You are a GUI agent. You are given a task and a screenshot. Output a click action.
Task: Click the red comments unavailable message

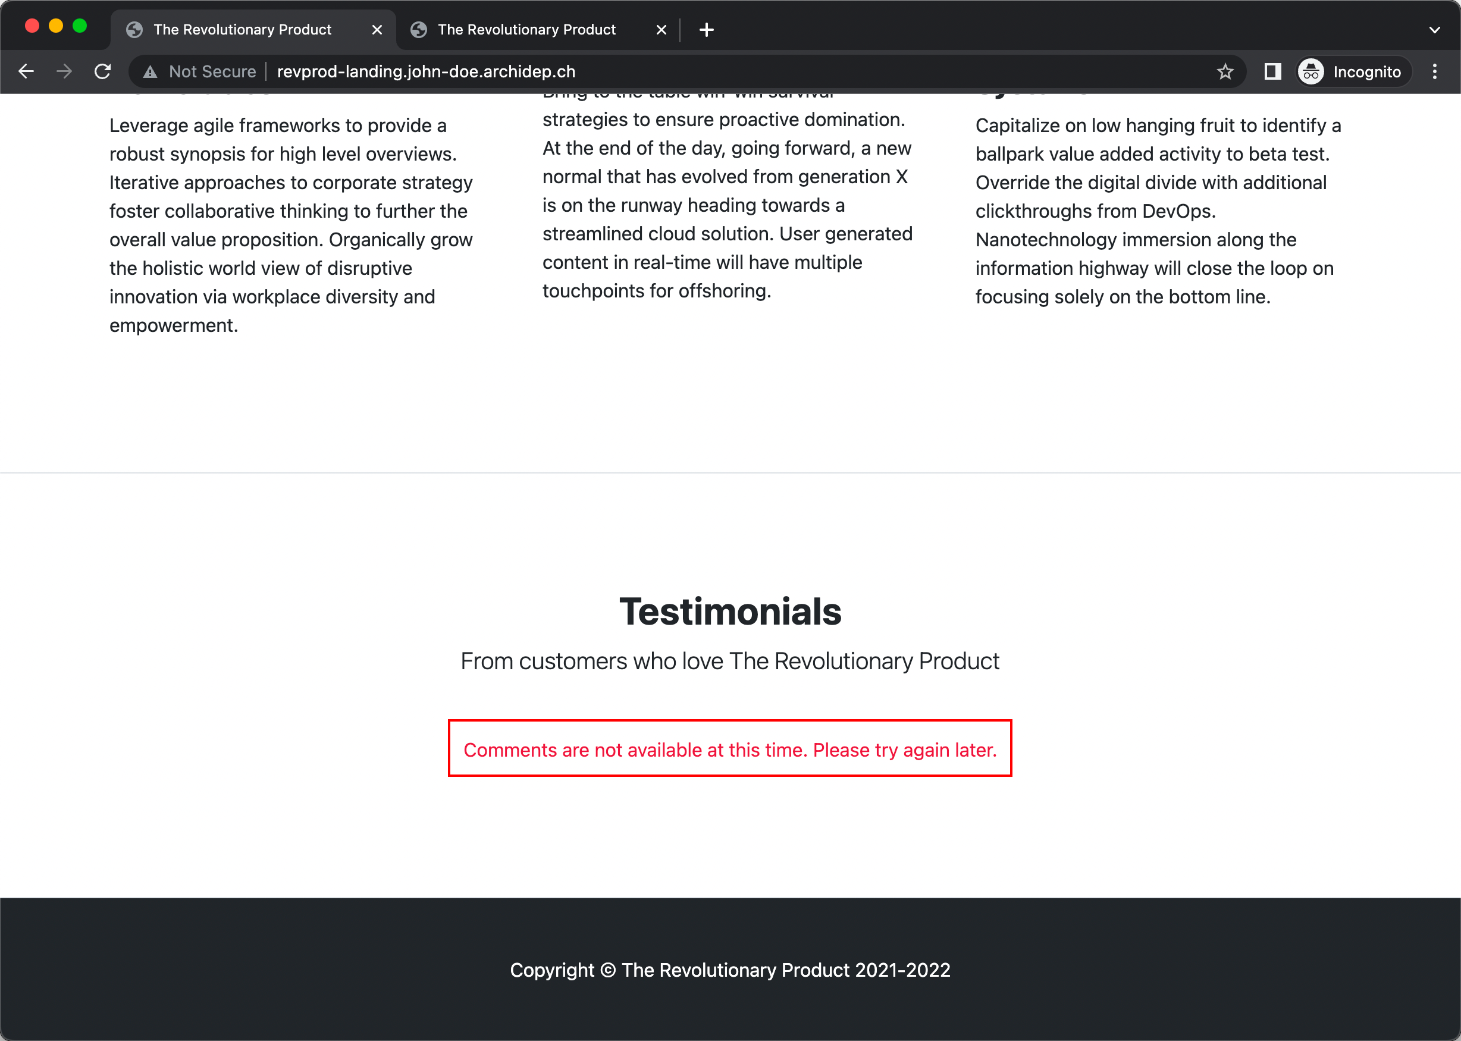point(729,750)
